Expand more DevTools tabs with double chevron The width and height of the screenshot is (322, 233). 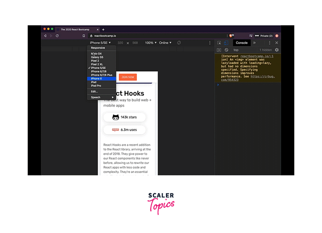[254, 43]
